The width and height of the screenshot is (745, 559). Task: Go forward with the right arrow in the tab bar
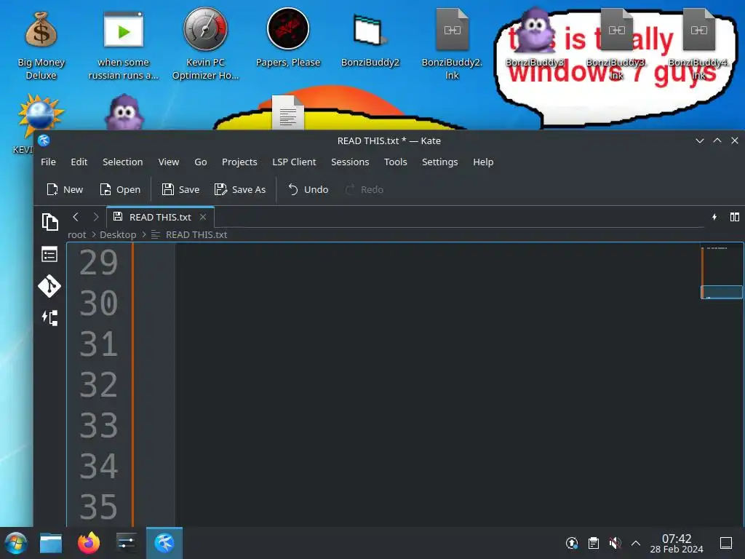click(96, 217)
